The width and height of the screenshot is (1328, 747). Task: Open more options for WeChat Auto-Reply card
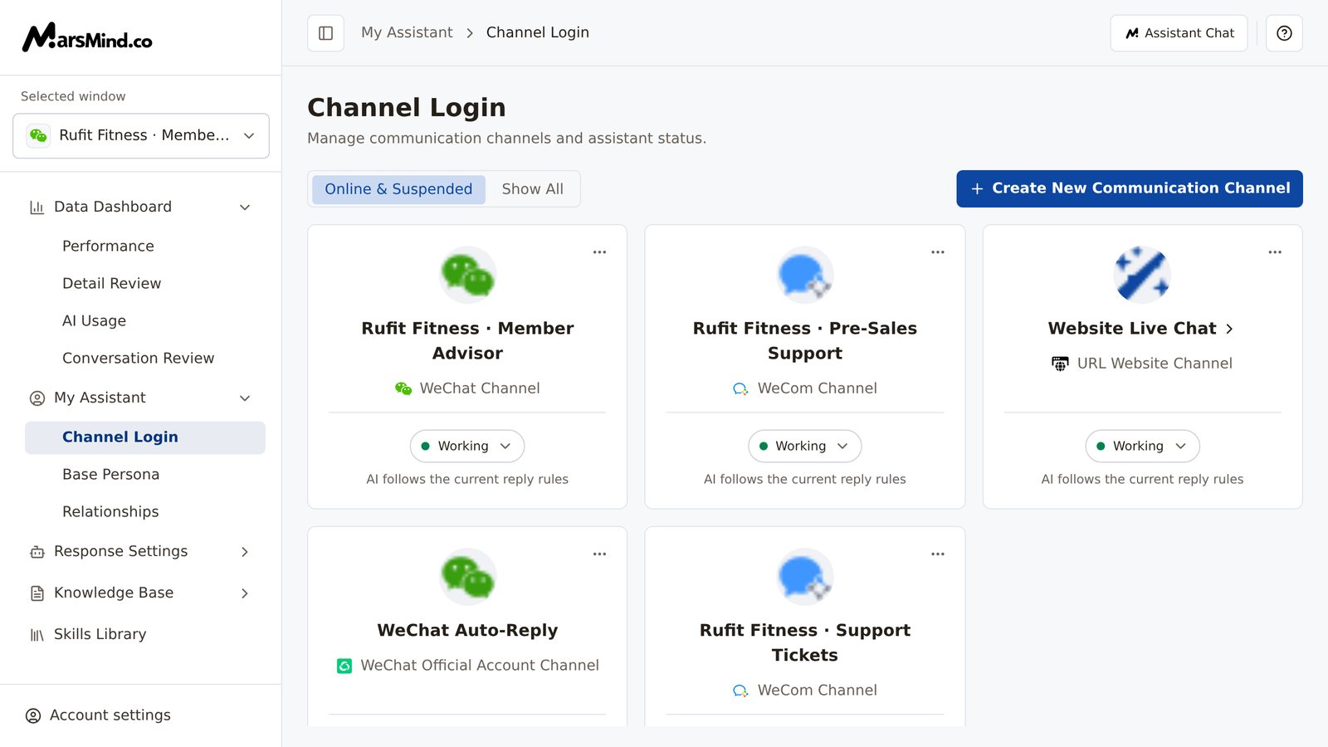599,554
